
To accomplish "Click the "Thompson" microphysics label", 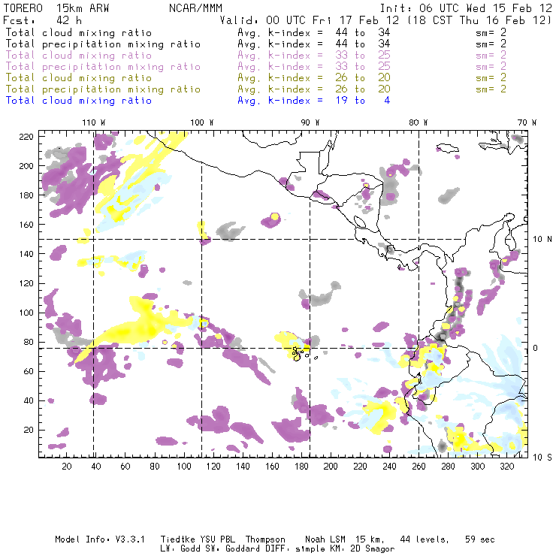I will pos(265,539).
